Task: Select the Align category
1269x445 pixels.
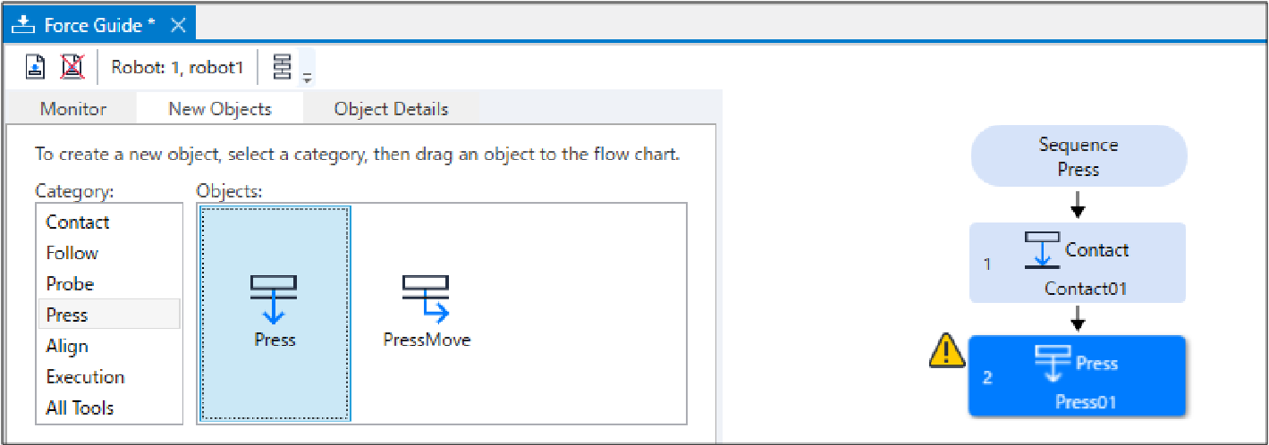Action: click(x=67, y=346)
